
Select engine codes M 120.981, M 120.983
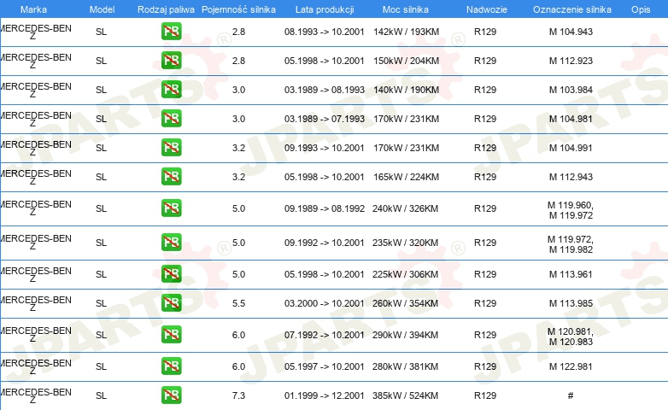[x=571, y=337]
